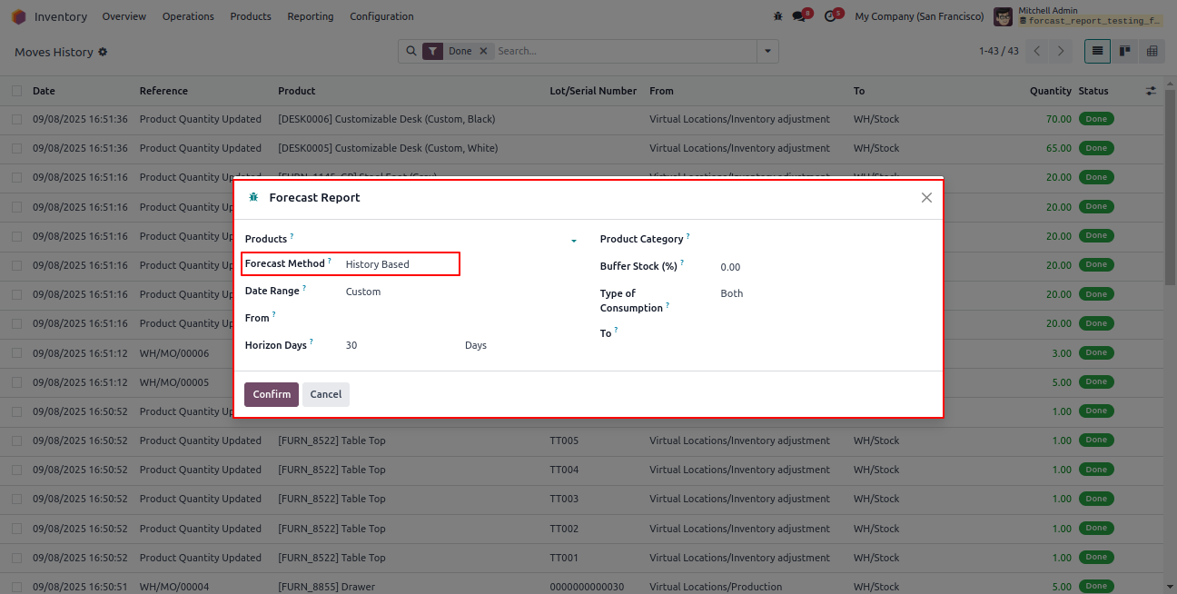This screenshot has width=1177, height=594.
Task: Toggle the select-all rows checkbox
Action: [x=17, y=91]
